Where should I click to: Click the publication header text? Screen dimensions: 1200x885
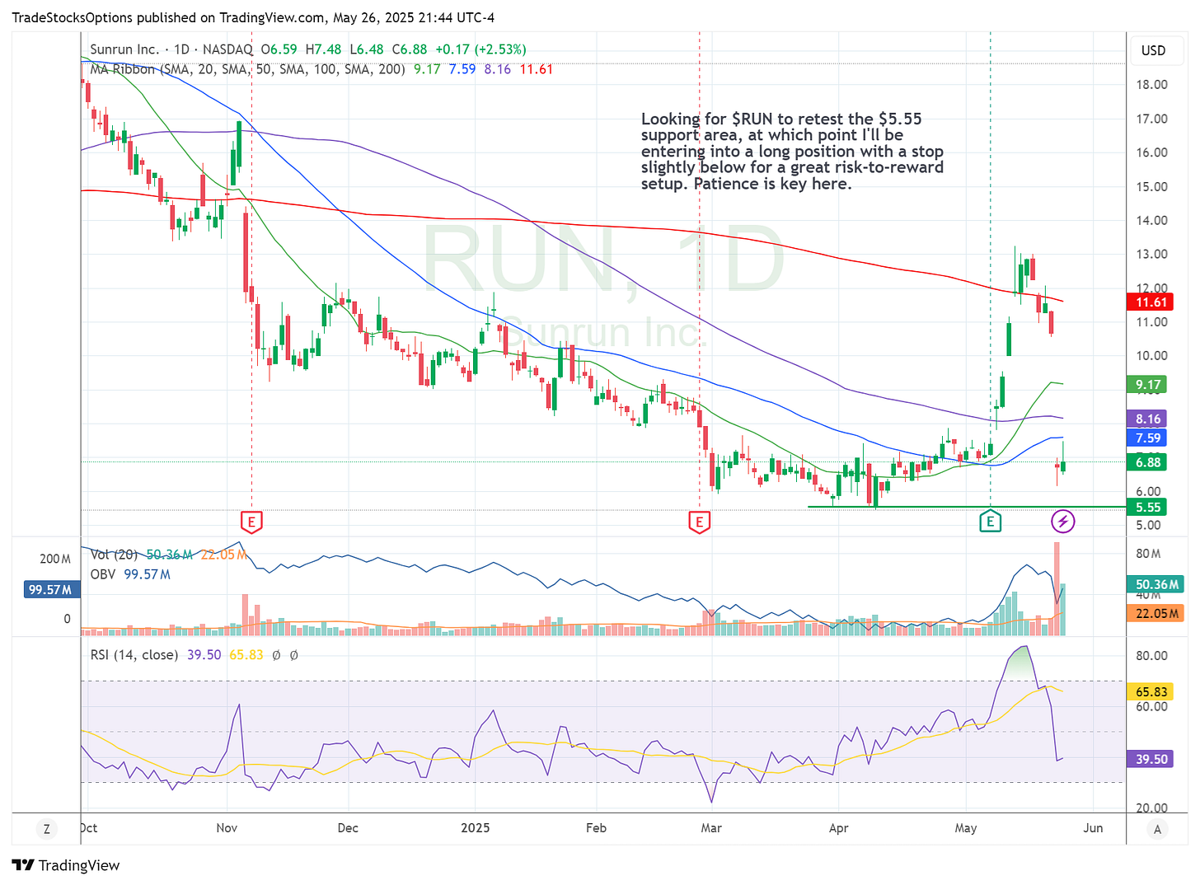click(x=253, y=17)
